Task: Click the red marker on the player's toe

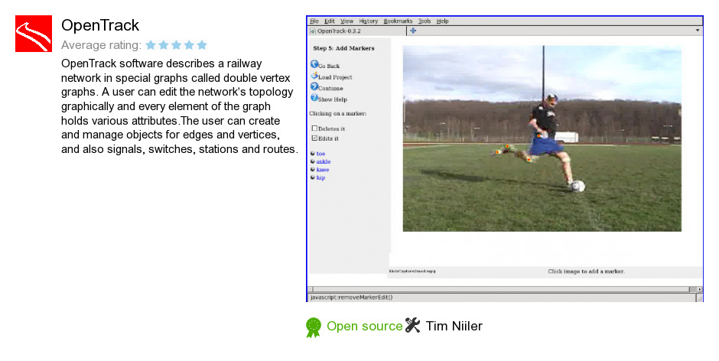Action: (x=497, y=152)
